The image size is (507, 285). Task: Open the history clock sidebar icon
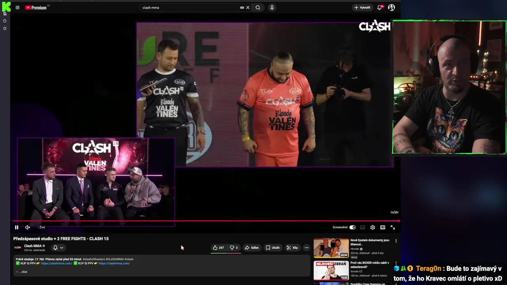5,21
